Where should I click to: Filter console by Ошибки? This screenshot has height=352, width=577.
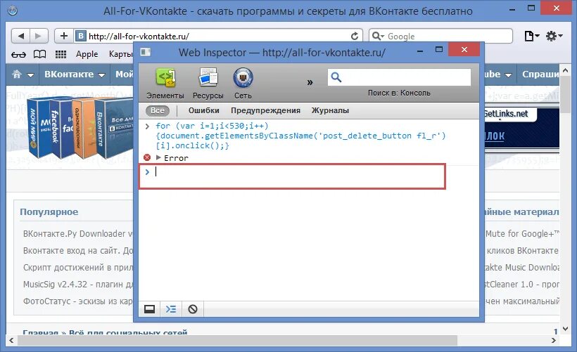[x=204, y=110]
